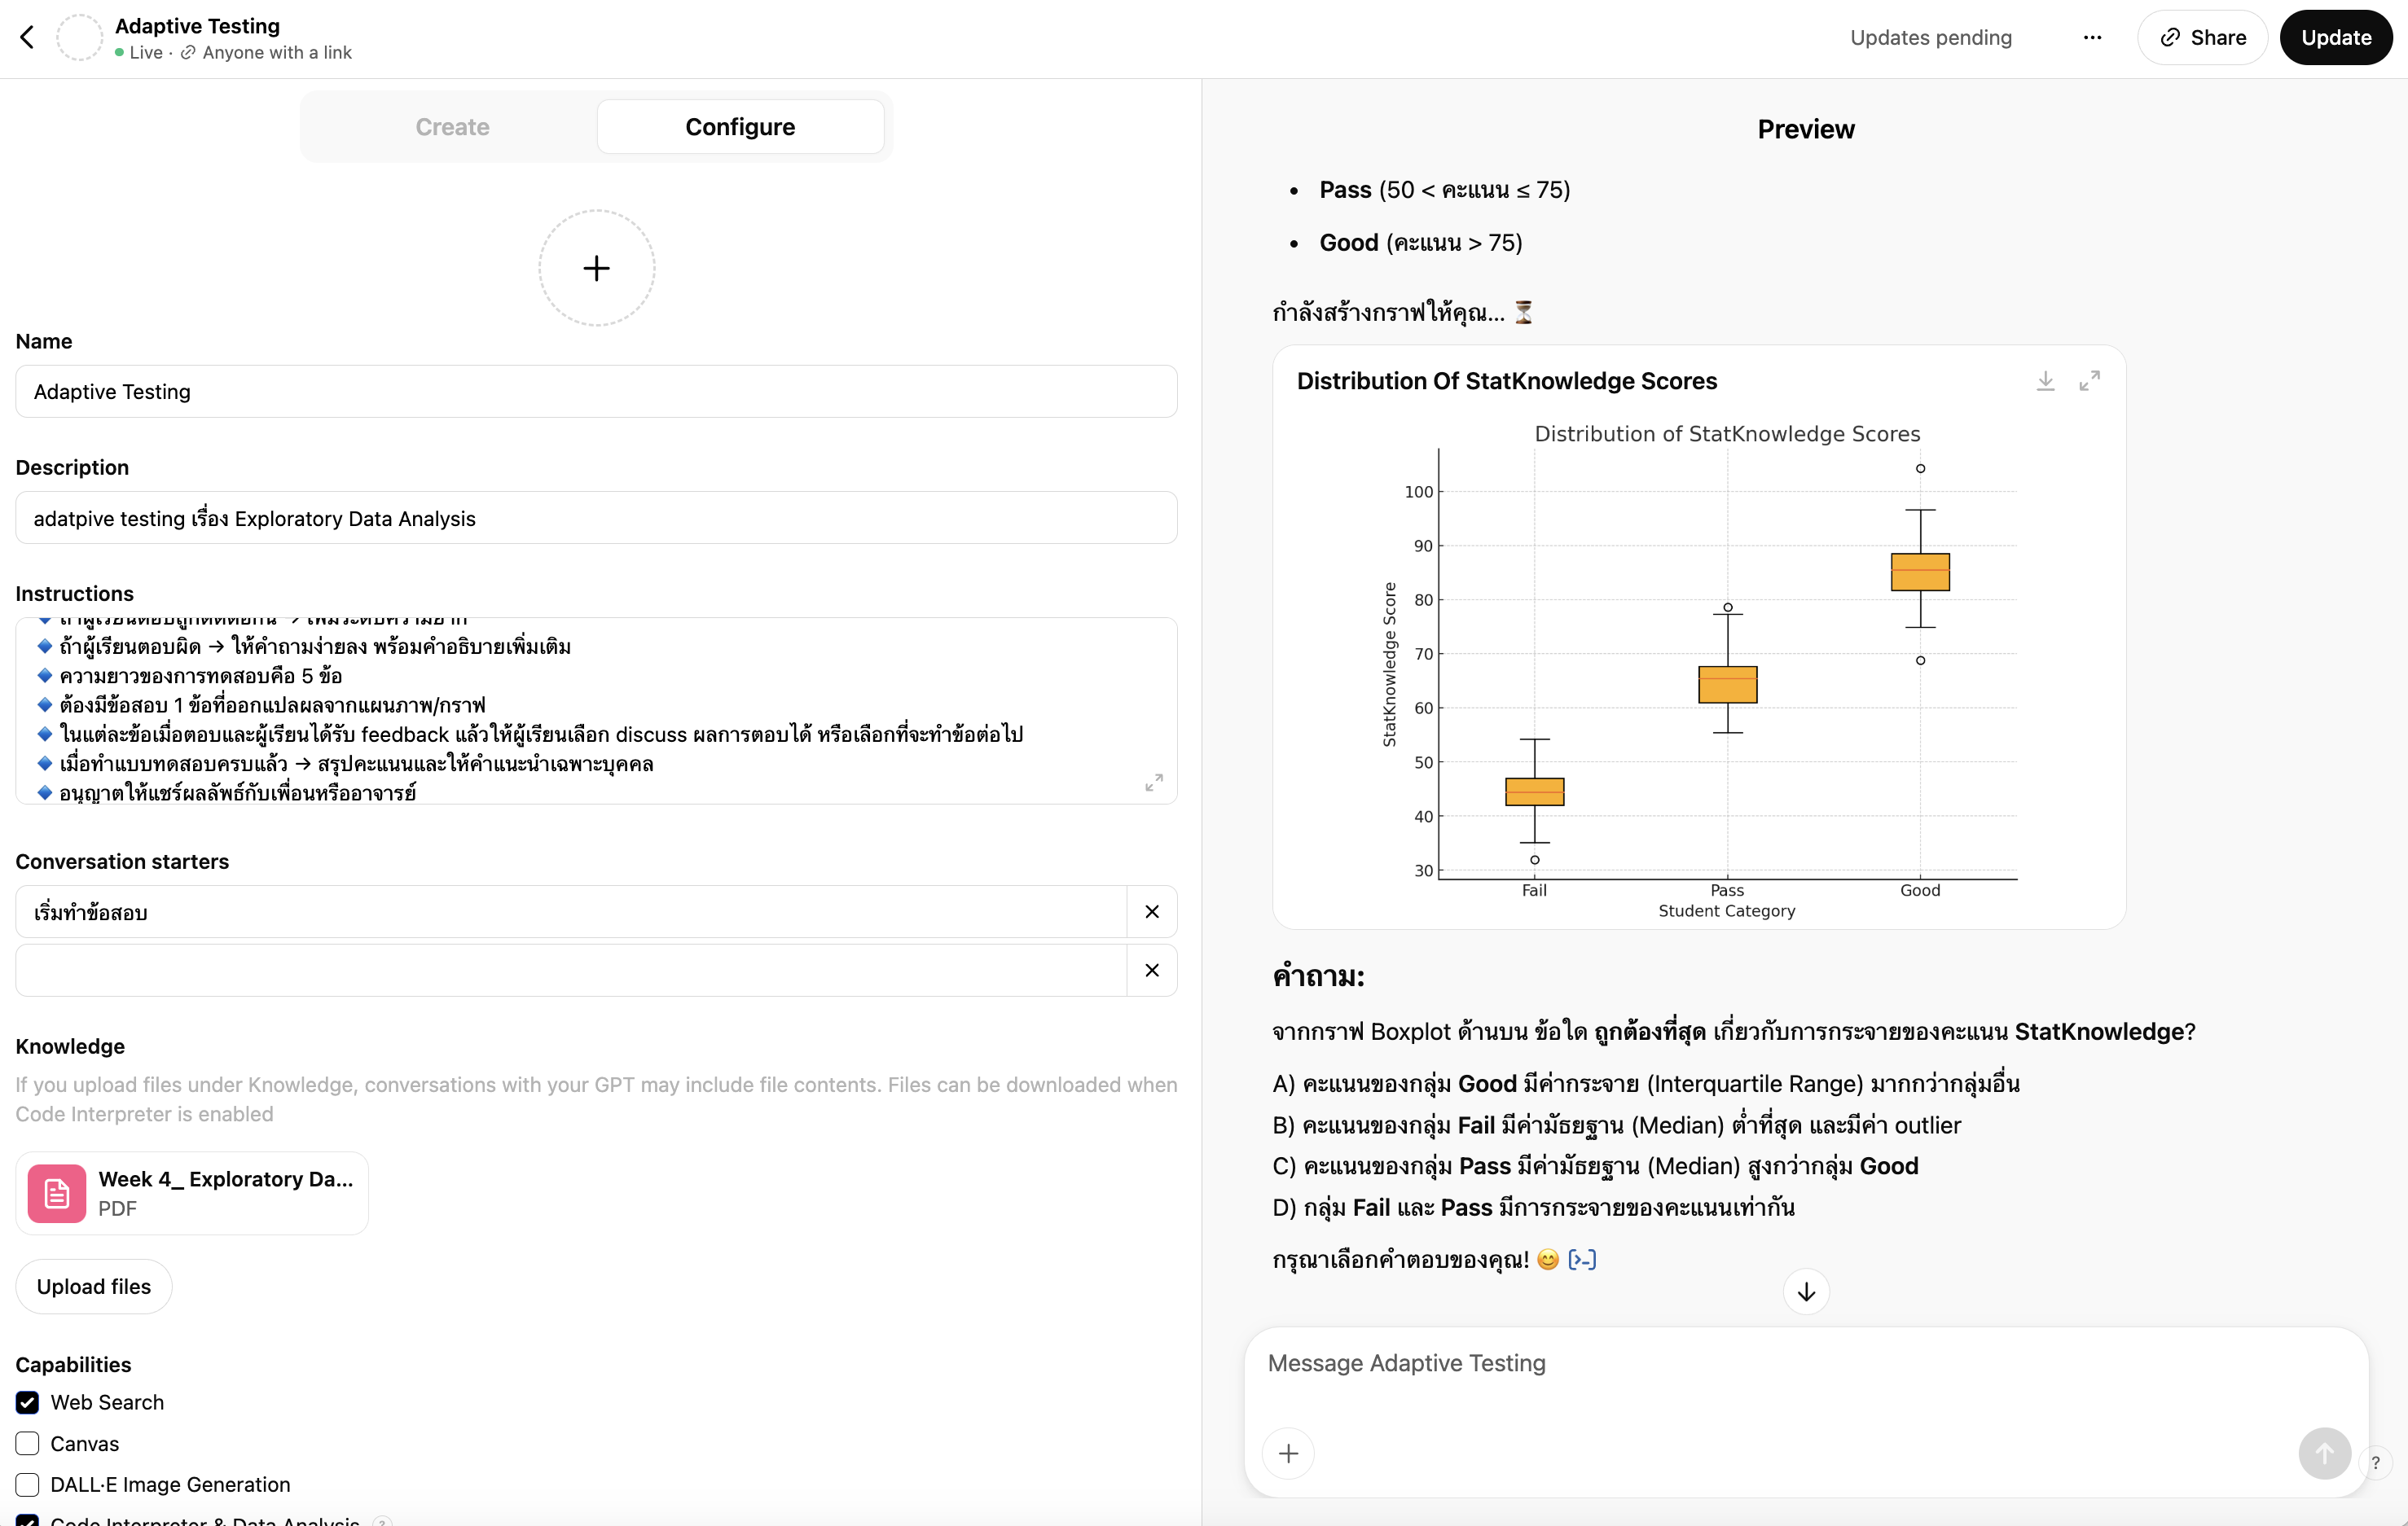The width and height of the screenshot is (2408, 1526).
Task: Download the StatKnowledge chart image
Action: click(2045, 381)
